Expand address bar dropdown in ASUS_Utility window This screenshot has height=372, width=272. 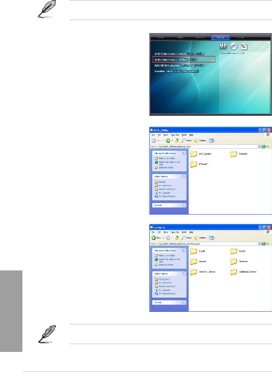[259, 146]
